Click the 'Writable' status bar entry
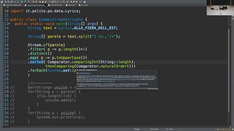 pos(137,129)
